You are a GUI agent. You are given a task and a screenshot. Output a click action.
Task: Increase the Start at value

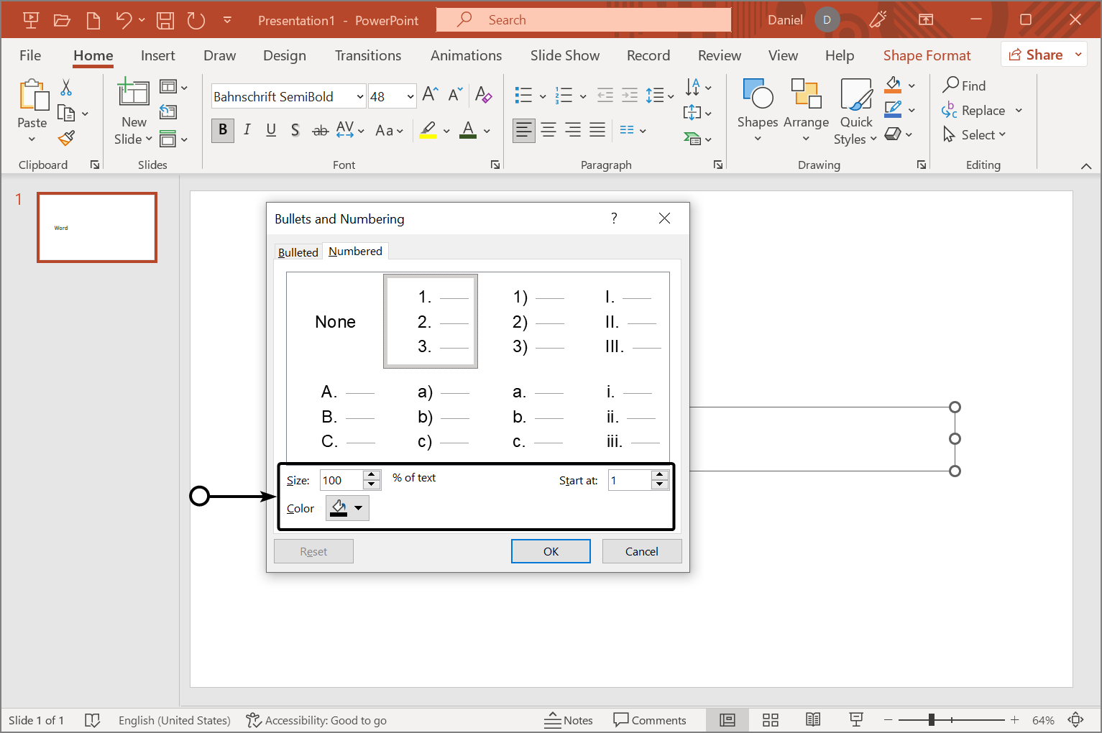pos(660,475)
